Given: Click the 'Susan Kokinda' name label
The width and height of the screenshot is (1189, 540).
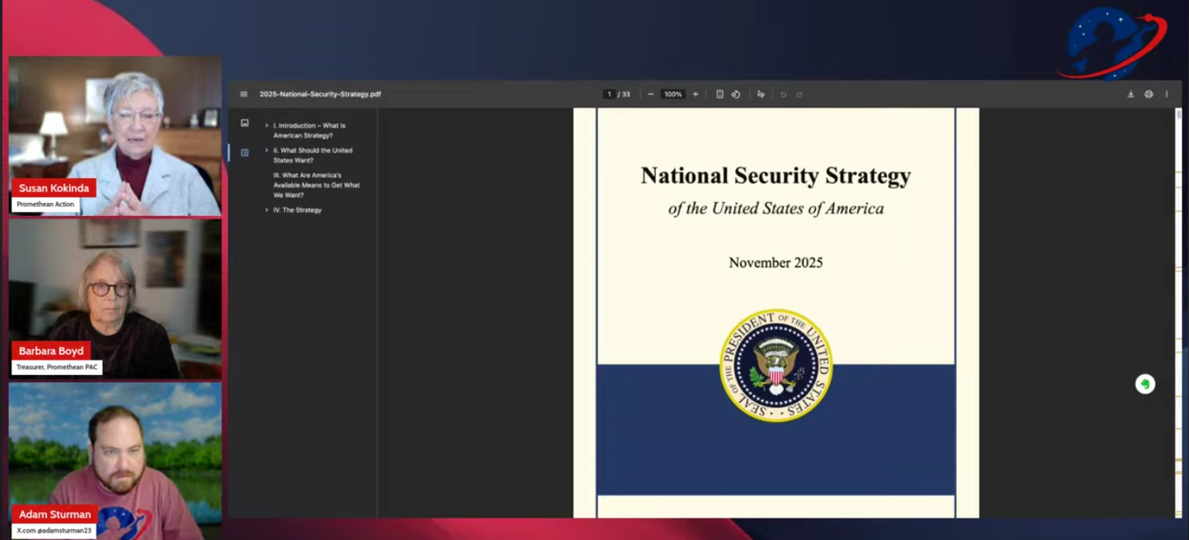Looking at the screenshot, I should tap(54, 188).
